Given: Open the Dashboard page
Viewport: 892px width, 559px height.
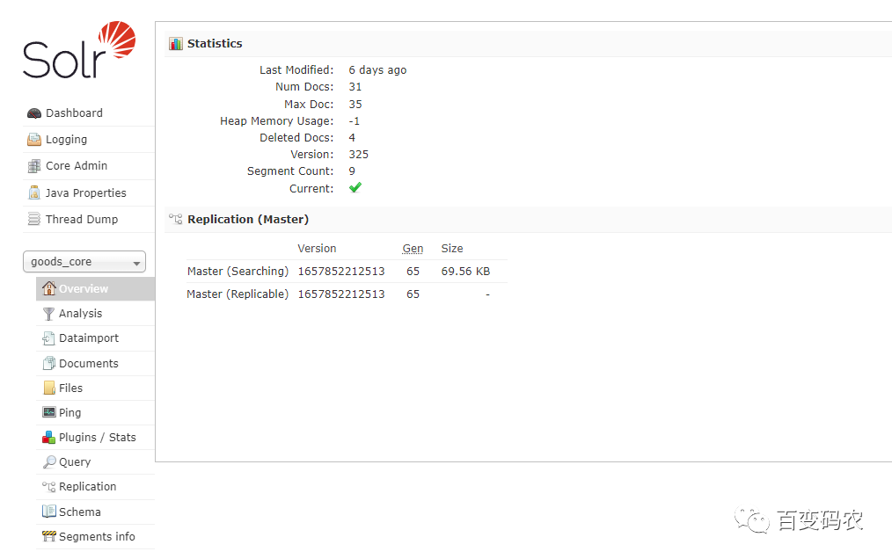Looking at the screenshot, I should [x=74, y=113].
